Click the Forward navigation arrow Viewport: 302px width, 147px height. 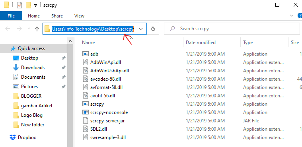point(19,29)
